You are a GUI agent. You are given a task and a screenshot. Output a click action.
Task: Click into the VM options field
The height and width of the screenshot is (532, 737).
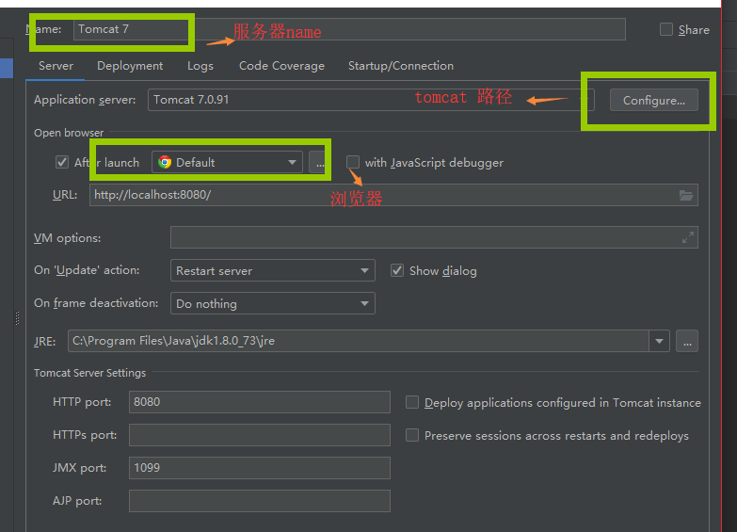(x=434, y=237)
